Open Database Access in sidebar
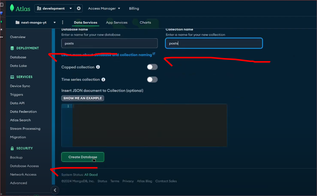317x196 pixels. tap(25, 166)
